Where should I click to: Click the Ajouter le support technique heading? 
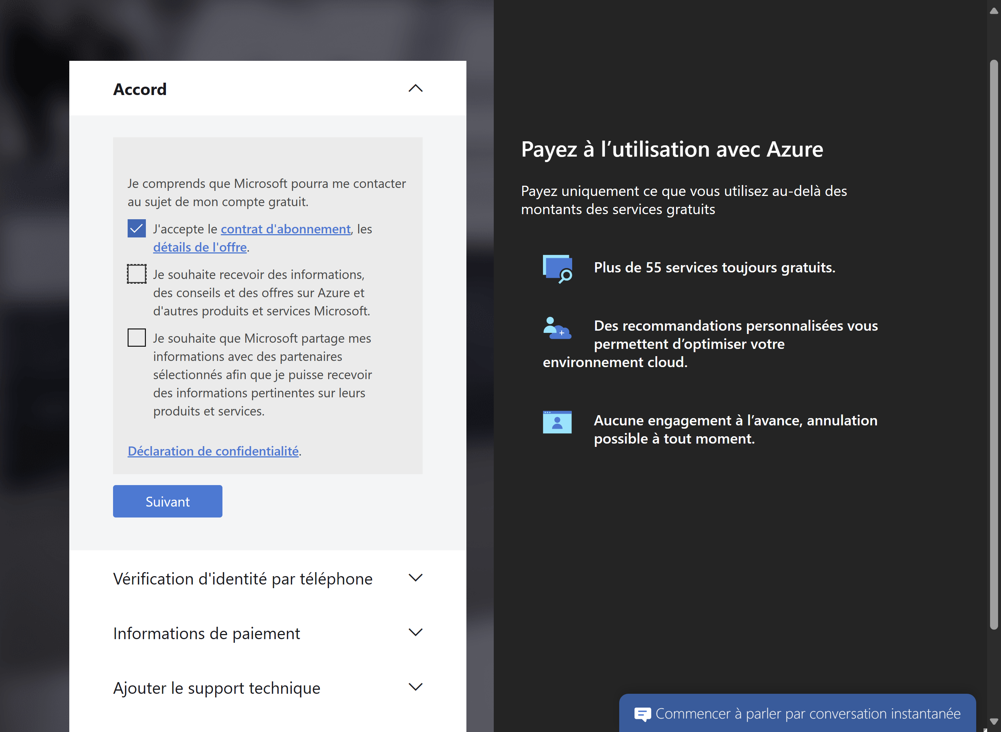point(217,688)
